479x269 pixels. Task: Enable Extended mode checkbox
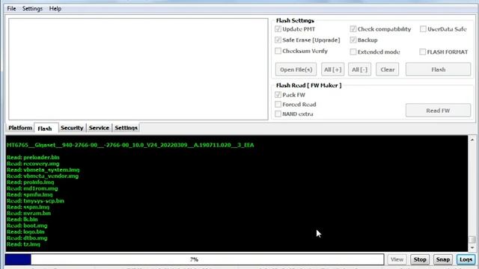[353, 52]
